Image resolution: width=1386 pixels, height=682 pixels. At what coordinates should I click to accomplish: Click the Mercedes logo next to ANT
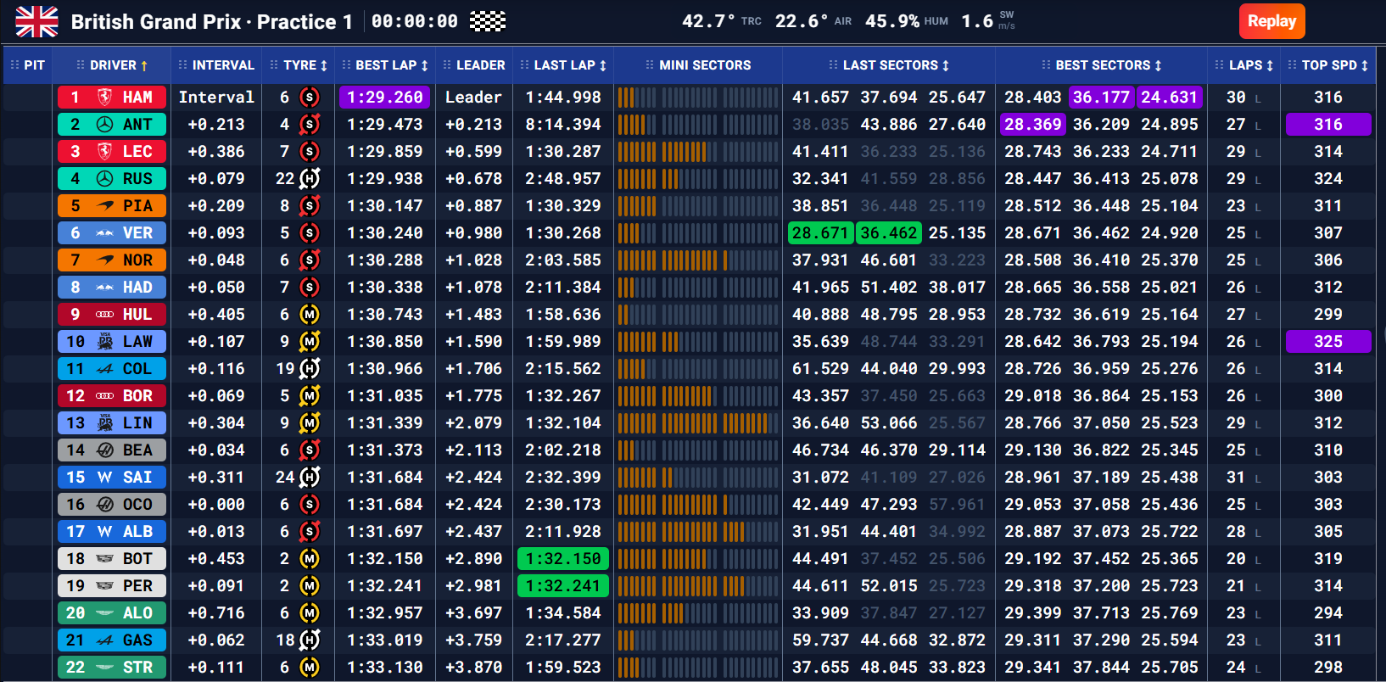(x=104, y=125)
